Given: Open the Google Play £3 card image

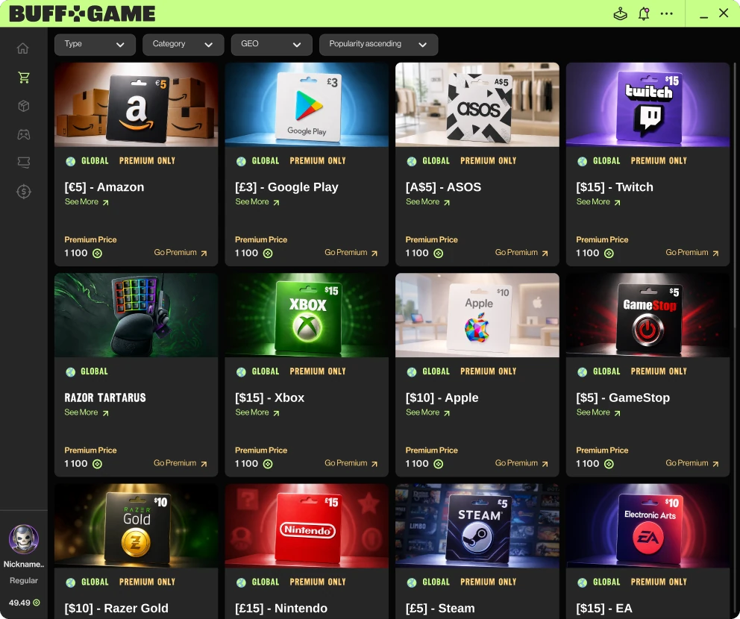Looking at the screenshot, I should 307,104.
